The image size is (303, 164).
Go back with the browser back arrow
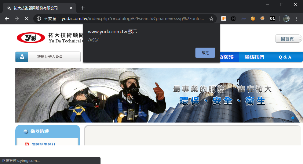pyautogui.click(x=7, y=19)
